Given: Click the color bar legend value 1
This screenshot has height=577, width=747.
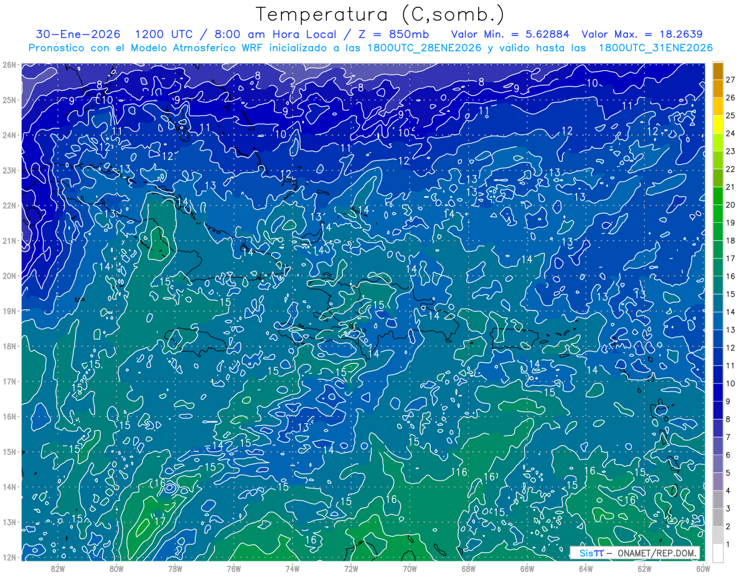Looking at the screenshot, I should [x=729, y=544].
